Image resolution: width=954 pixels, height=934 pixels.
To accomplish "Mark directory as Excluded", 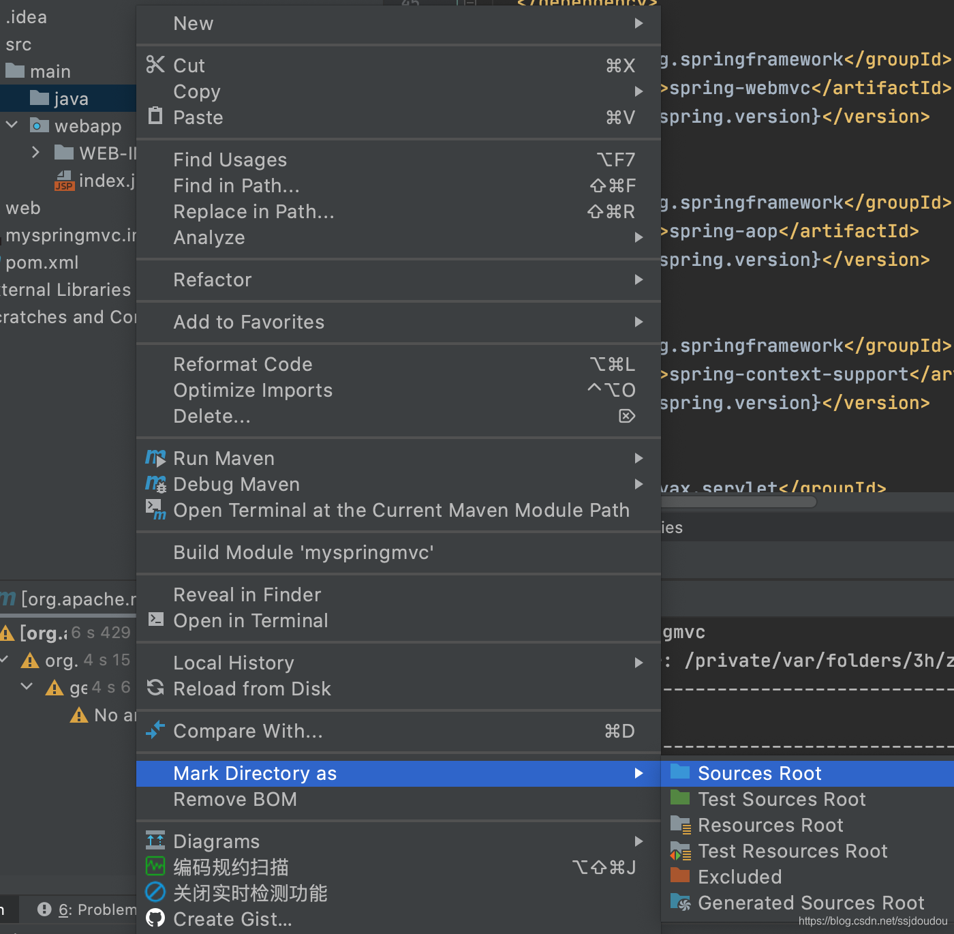I will click(x=807, y=877).
